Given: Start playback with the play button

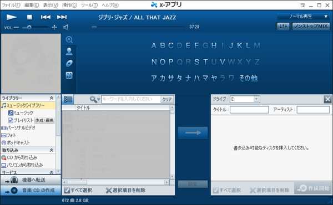Looking at the screenshot, I should pos(12,17).
